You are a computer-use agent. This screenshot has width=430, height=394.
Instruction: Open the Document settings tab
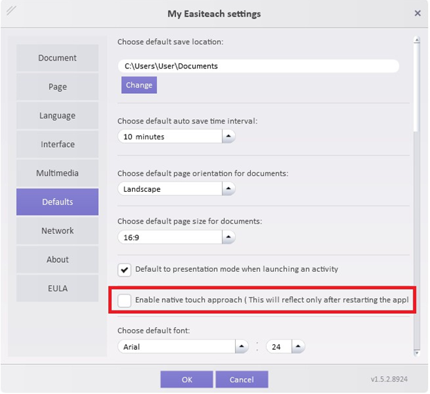pyautogui.click(x=57, y=58)
